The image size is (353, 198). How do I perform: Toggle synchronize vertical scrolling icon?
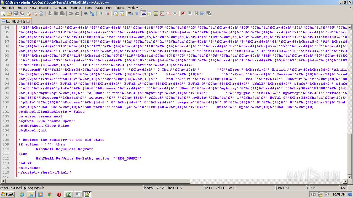tap(116, 13)
